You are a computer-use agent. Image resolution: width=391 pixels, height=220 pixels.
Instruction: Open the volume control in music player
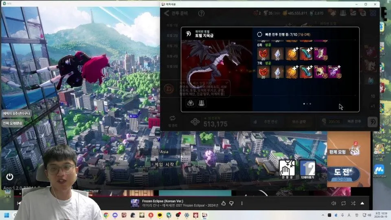tap(334, 203)
